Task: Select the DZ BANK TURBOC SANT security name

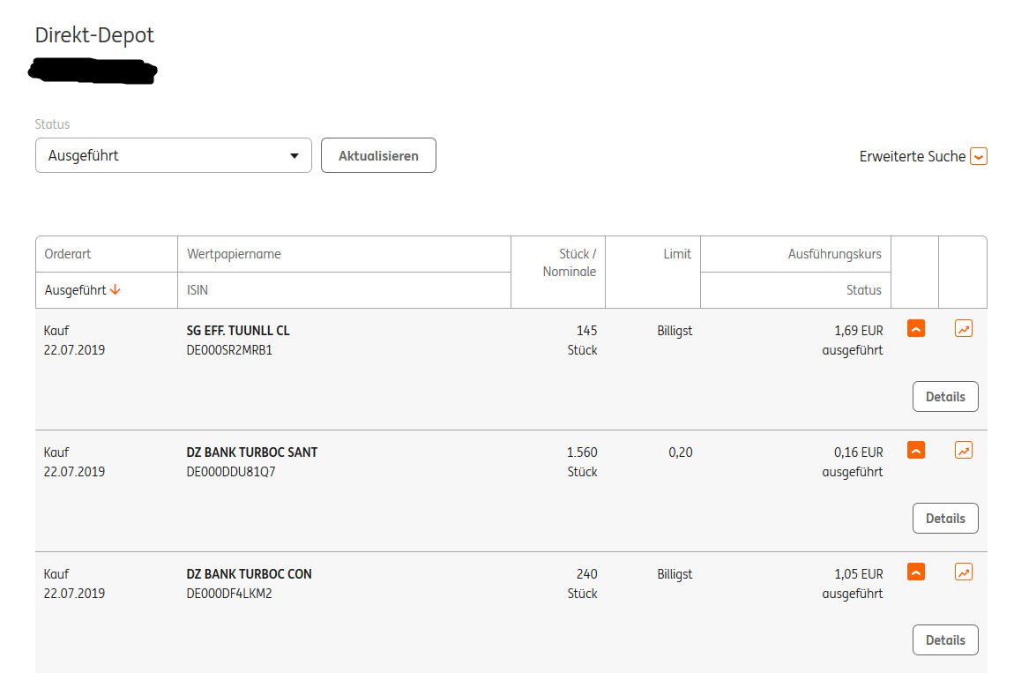Action: pos(252,452)
